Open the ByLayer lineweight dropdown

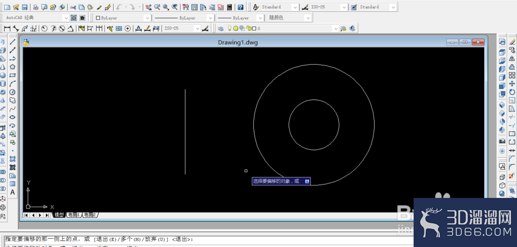point(240,18)
